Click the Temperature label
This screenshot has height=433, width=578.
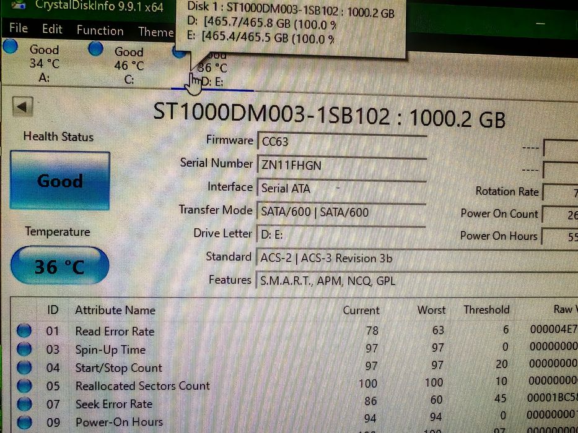pyautogui.click(x=58, y=231)
